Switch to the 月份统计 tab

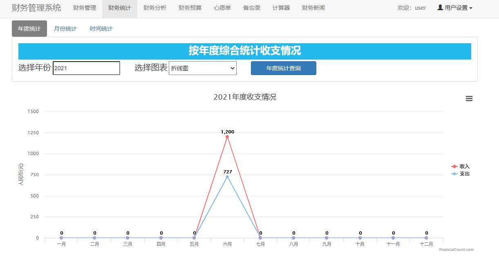tap(65, 28)
